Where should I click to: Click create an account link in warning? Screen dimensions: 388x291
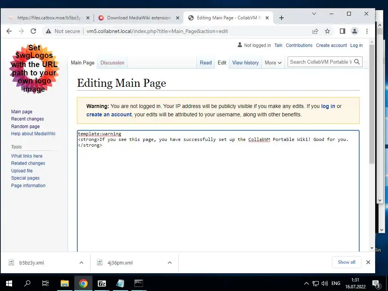109,114
